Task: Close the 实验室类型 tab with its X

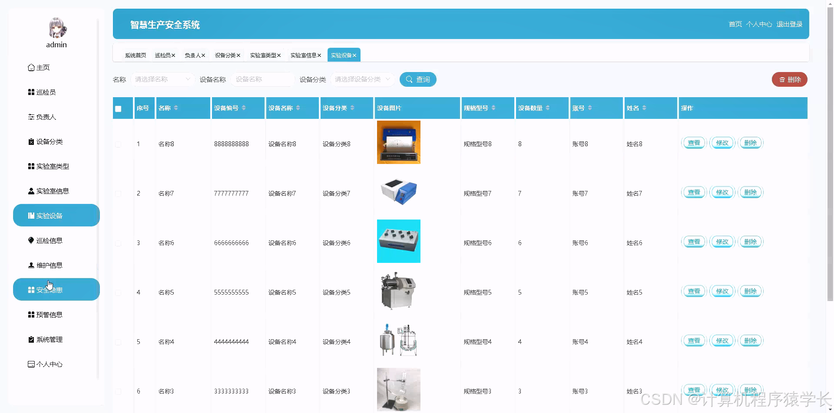Action: point(279,56)
